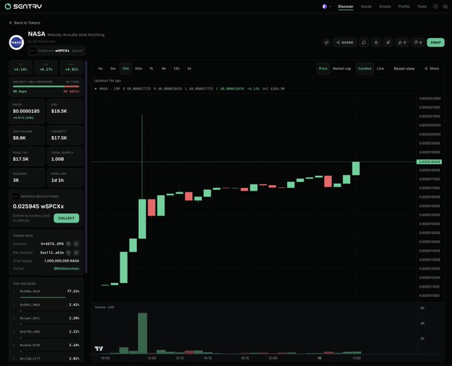Copy the contract address
This screenshot has width=452, height=366.
tap(68, 244)
